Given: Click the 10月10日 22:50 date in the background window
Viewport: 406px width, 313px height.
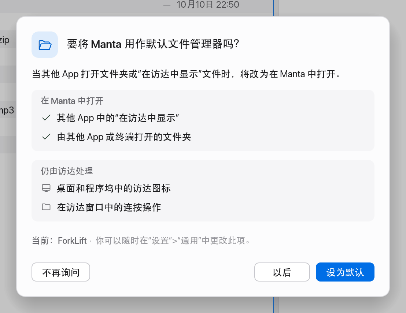Looking at the screenshot, I should point(208,4).
